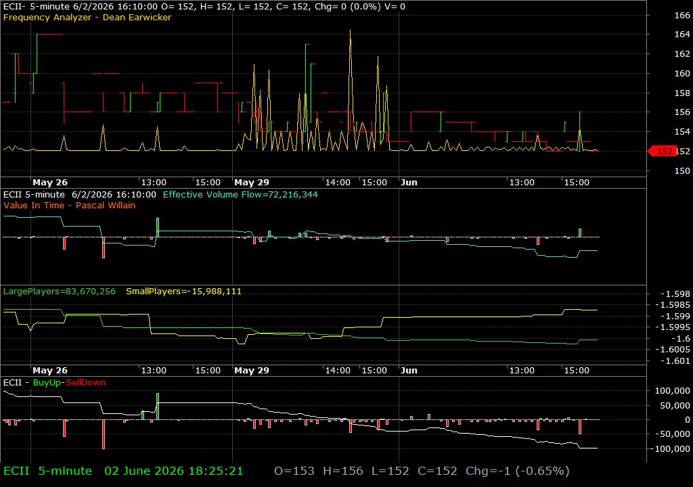Viewport: 693px width, 487px height.
Task: Click the 160 price axis label
Action: pos(682,73)
